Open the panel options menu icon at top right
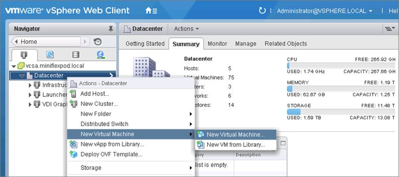Screen dimensions: 399x177 coord(390,29)
